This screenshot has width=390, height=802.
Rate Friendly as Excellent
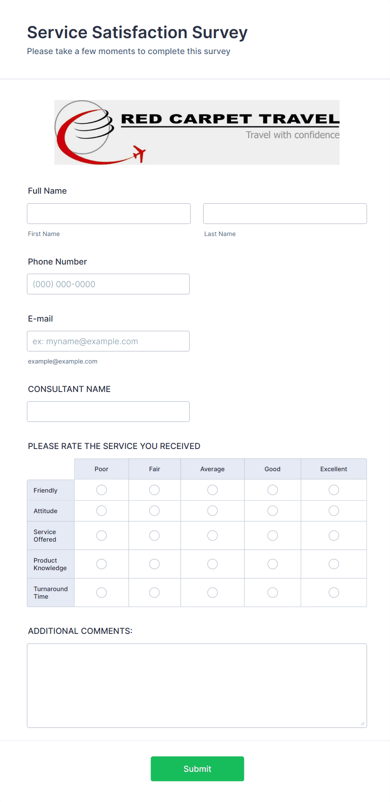click(333, 490)
